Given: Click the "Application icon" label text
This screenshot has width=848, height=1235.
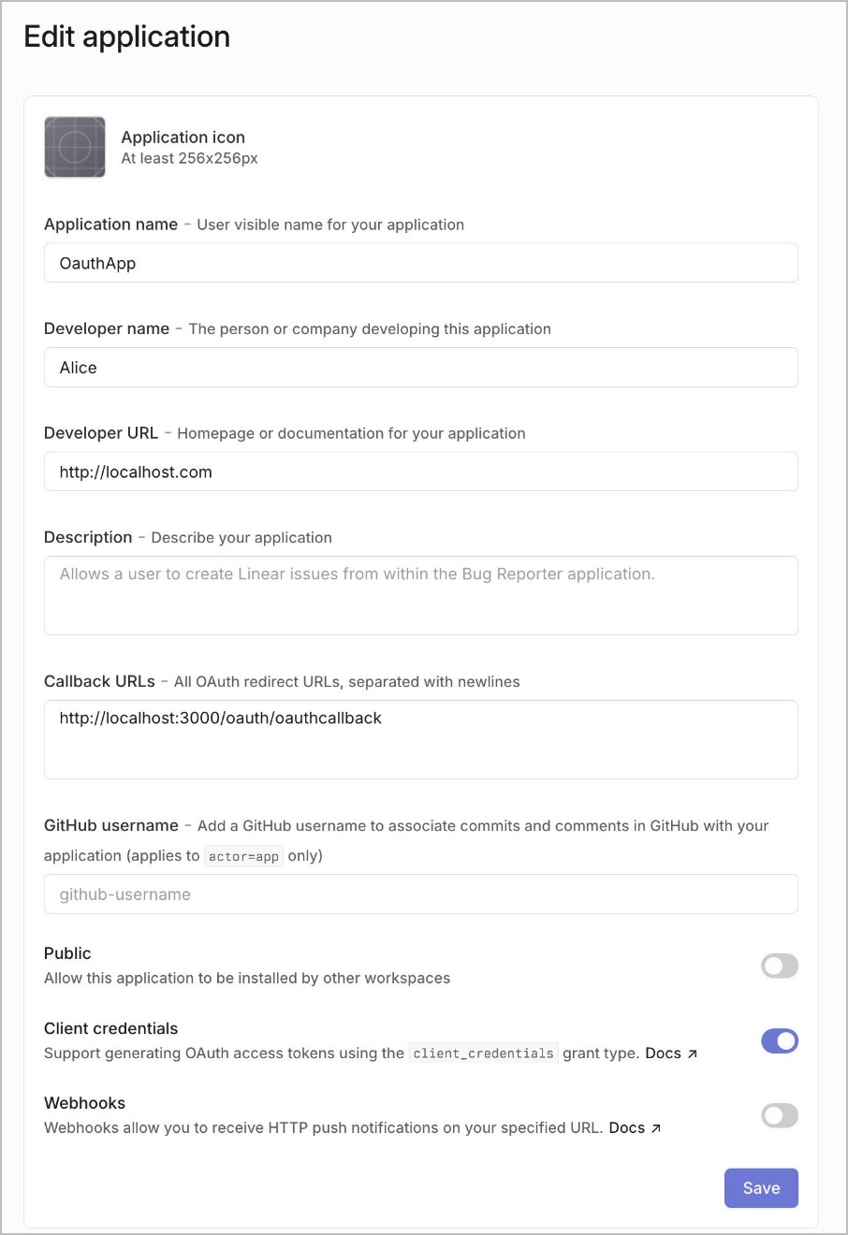Looking at the screenshot, I should click(183, 138).
